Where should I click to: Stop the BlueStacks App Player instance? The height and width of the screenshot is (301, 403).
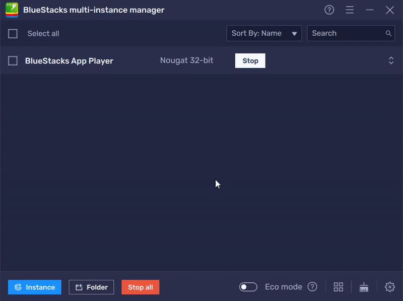[x=250, y=61]
